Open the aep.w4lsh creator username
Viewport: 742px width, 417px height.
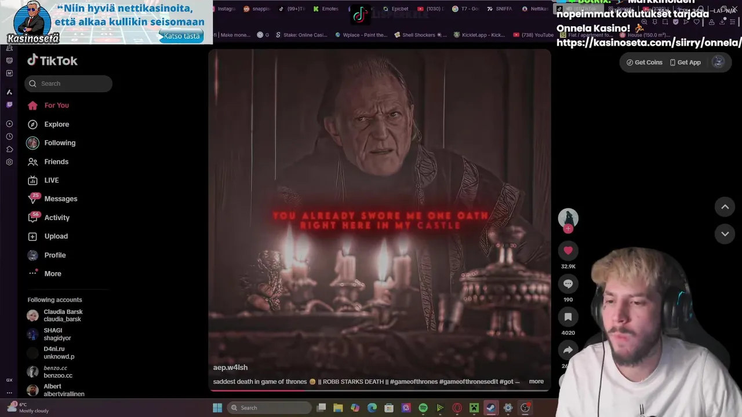pos(230,367)
